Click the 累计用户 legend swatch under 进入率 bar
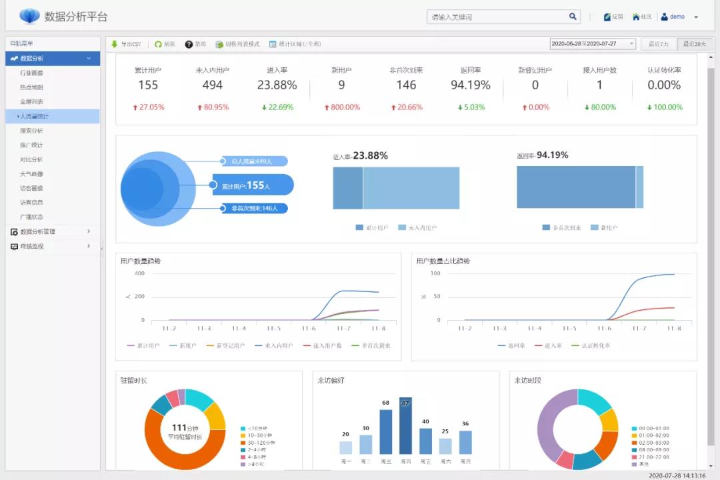Viewport: 720px width, 480px height. tap(359, 227)
